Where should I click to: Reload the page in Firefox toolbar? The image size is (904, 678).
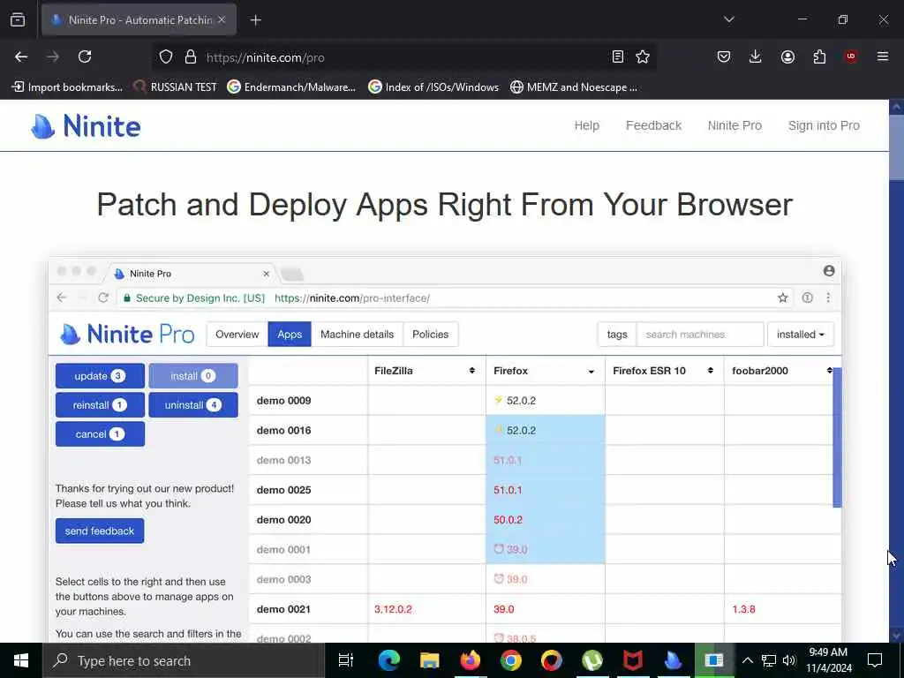click(85, 56)
